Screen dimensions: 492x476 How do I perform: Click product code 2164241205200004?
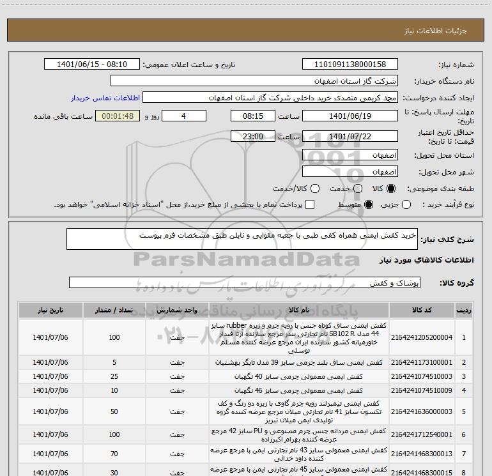pos(422,337)
